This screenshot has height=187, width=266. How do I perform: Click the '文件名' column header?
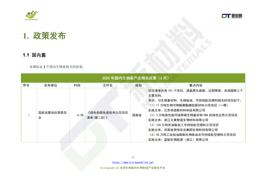click(108, 86)
